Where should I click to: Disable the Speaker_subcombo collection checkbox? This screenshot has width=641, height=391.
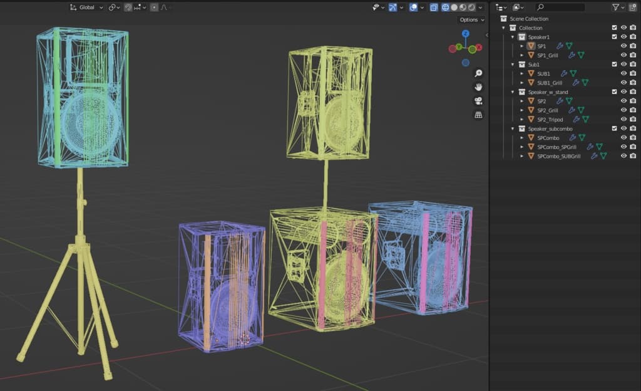coord(614,128)
